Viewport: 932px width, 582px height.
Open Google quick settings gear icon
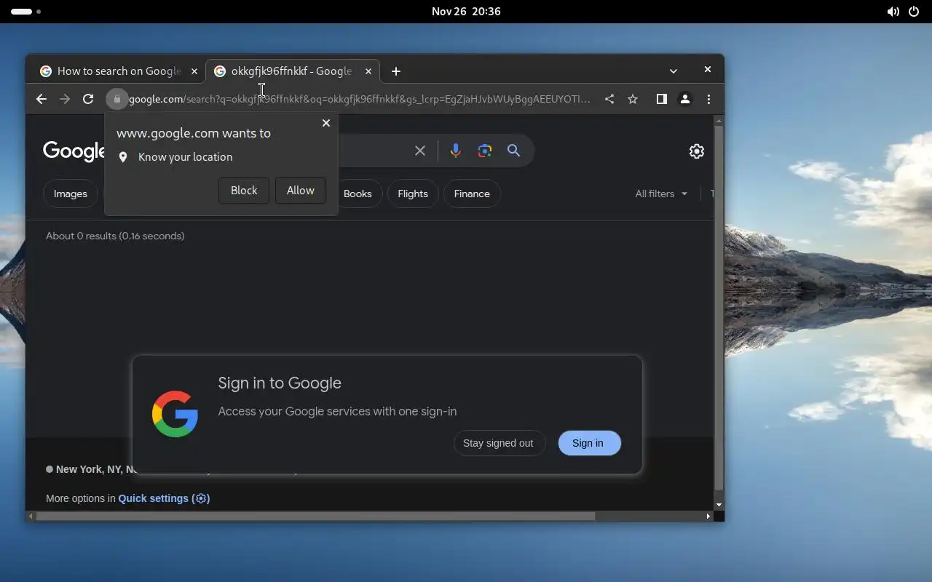pyautogui.click(x=697, y=151)
